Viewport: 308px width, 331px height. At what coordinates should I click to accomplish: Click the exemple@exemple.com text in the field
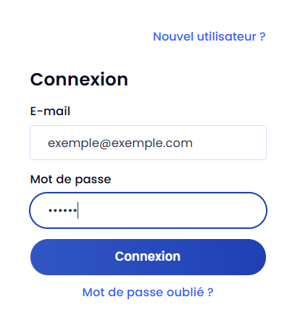[120, 143]
